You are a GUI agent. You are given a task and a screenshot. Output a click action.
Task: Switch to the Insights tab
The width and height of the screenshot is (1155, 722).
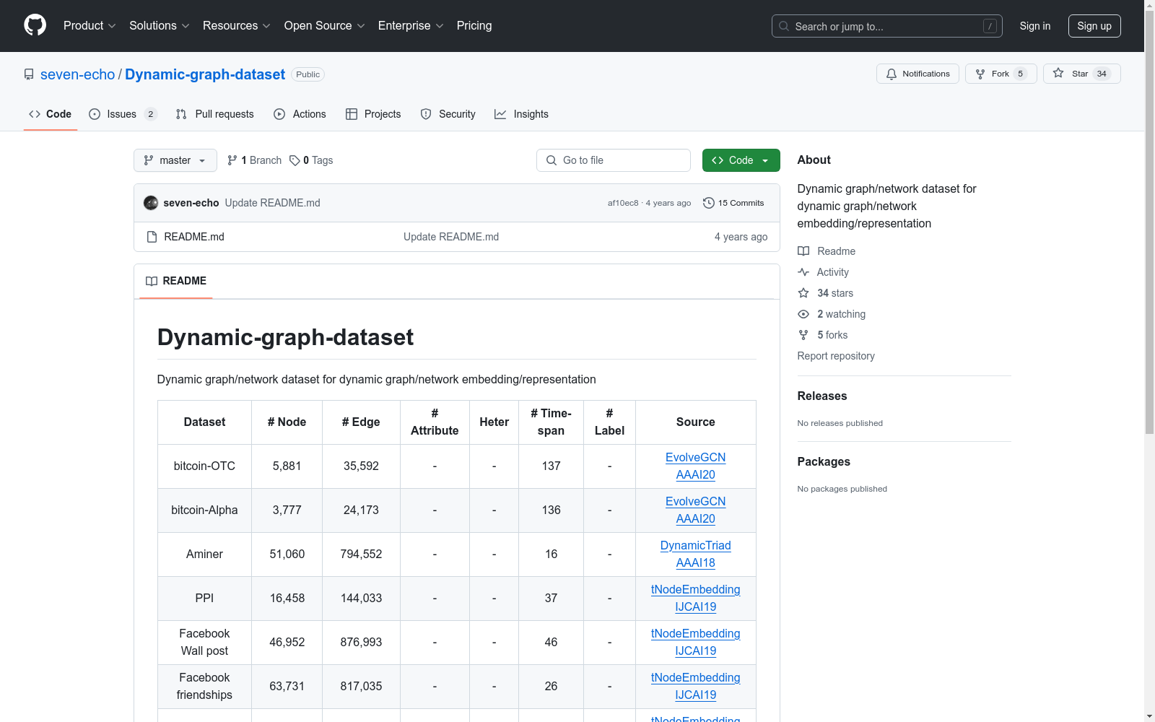(x=522, y=114)
